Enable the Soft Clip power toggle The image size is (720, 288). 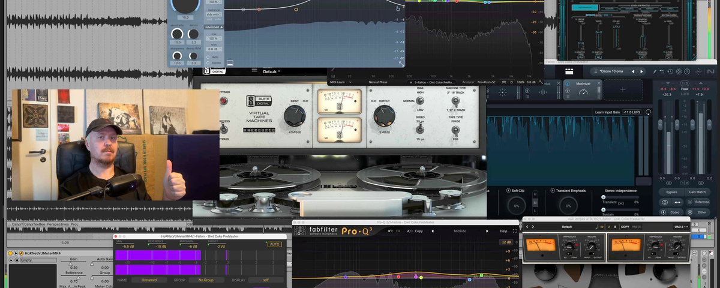pyautogui.click(x=507, y=191)
